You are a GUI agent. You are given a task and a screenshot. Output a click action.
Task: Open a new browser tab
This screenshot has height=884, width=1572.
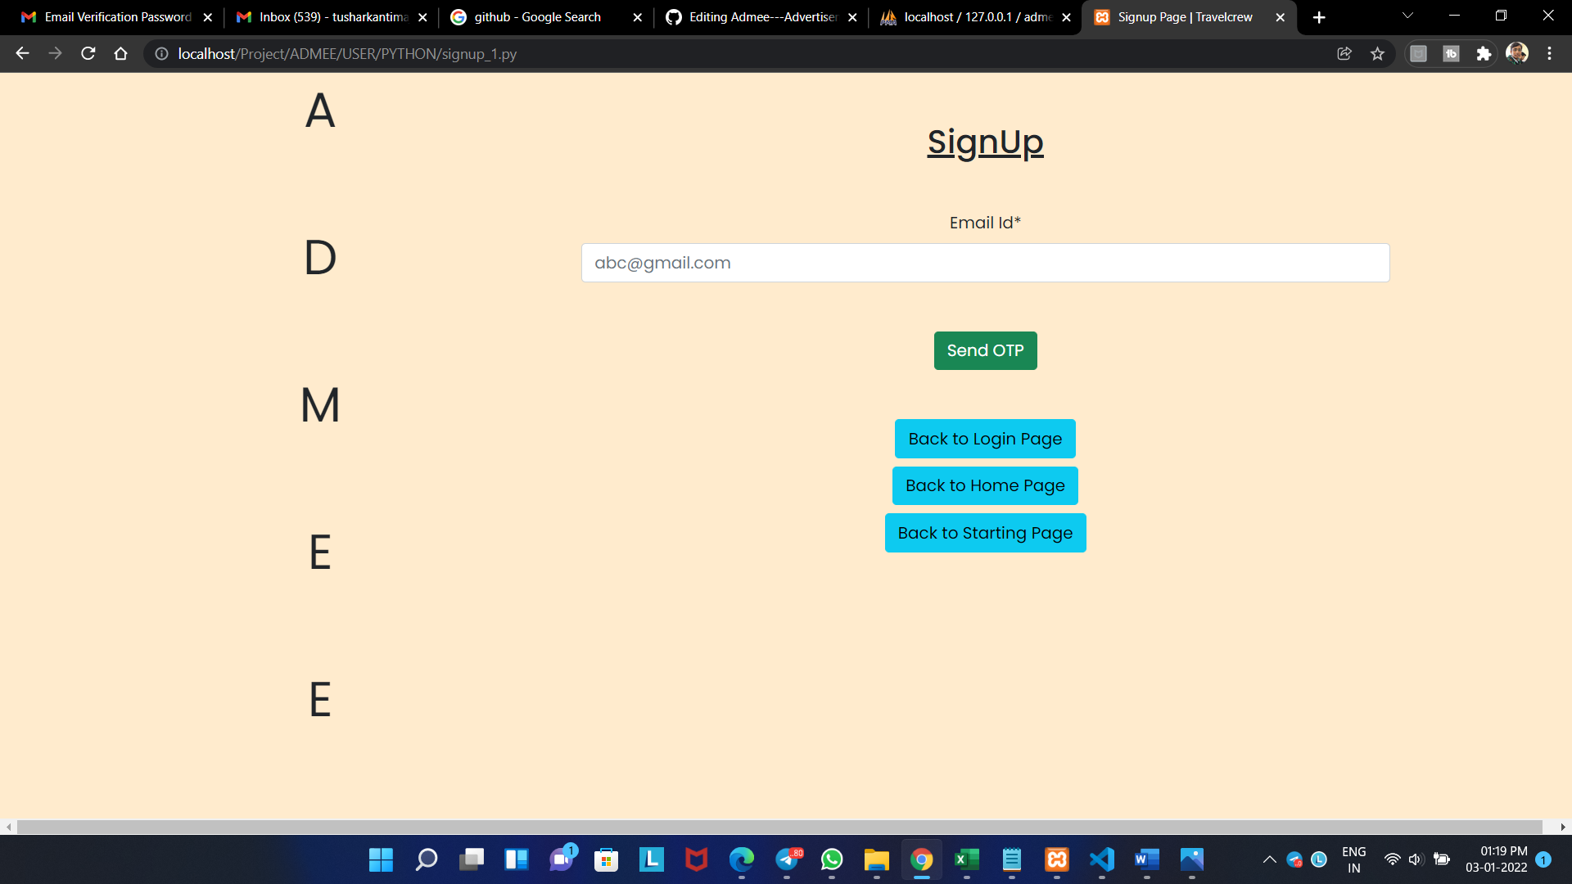1319,17
